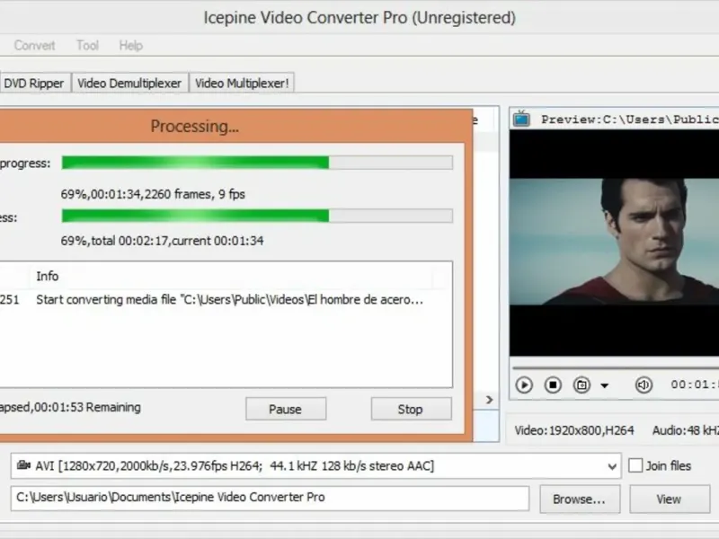This screenshot has width=719, height=539.
Task: Click the '69%,total 00:02:17,current 00:01:34' text
Action: (162, 241)
